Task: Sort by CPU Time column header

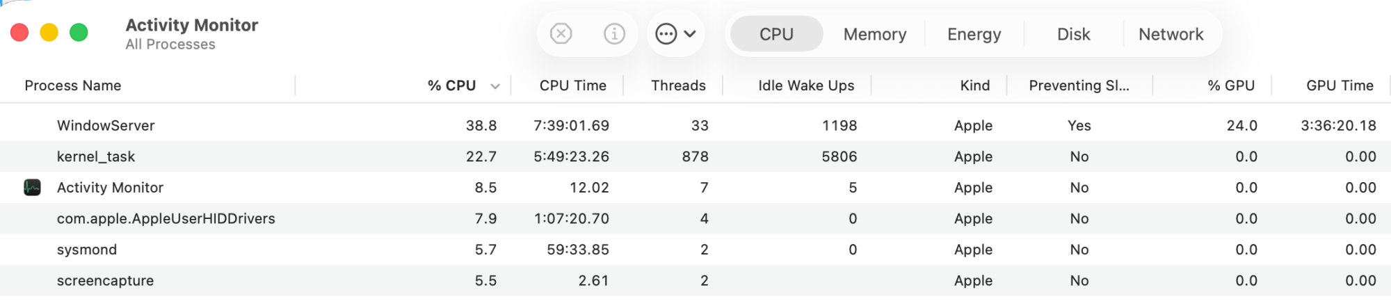Action: (572, 86)
